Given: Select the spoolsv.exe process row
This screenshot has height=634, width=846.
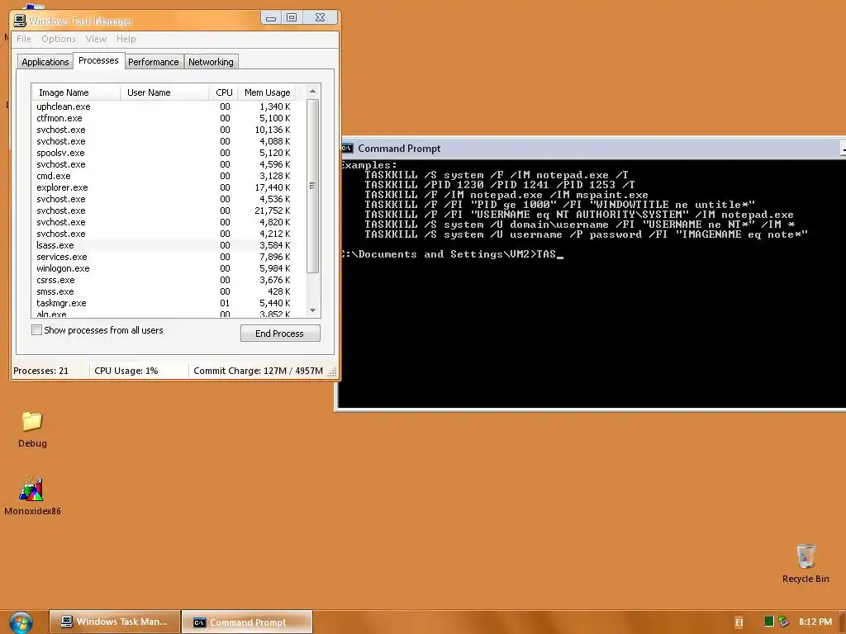Looking at the screenshot, I should click(164, 153).
